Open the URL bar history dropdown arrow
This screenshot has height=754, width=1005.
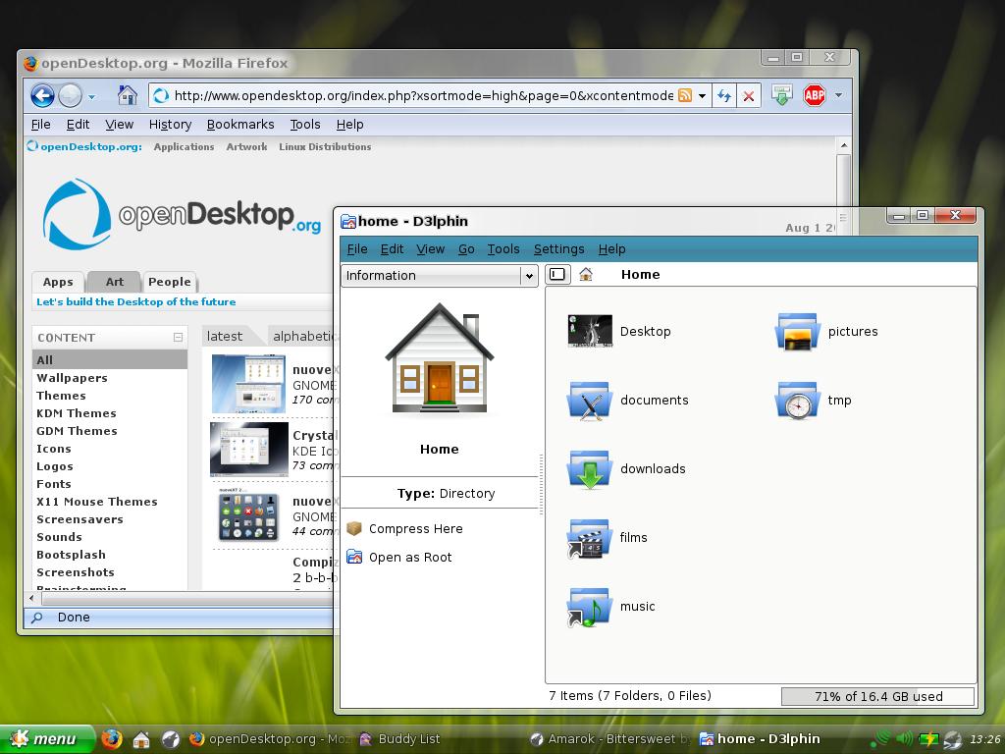click(x=703, y=96)
